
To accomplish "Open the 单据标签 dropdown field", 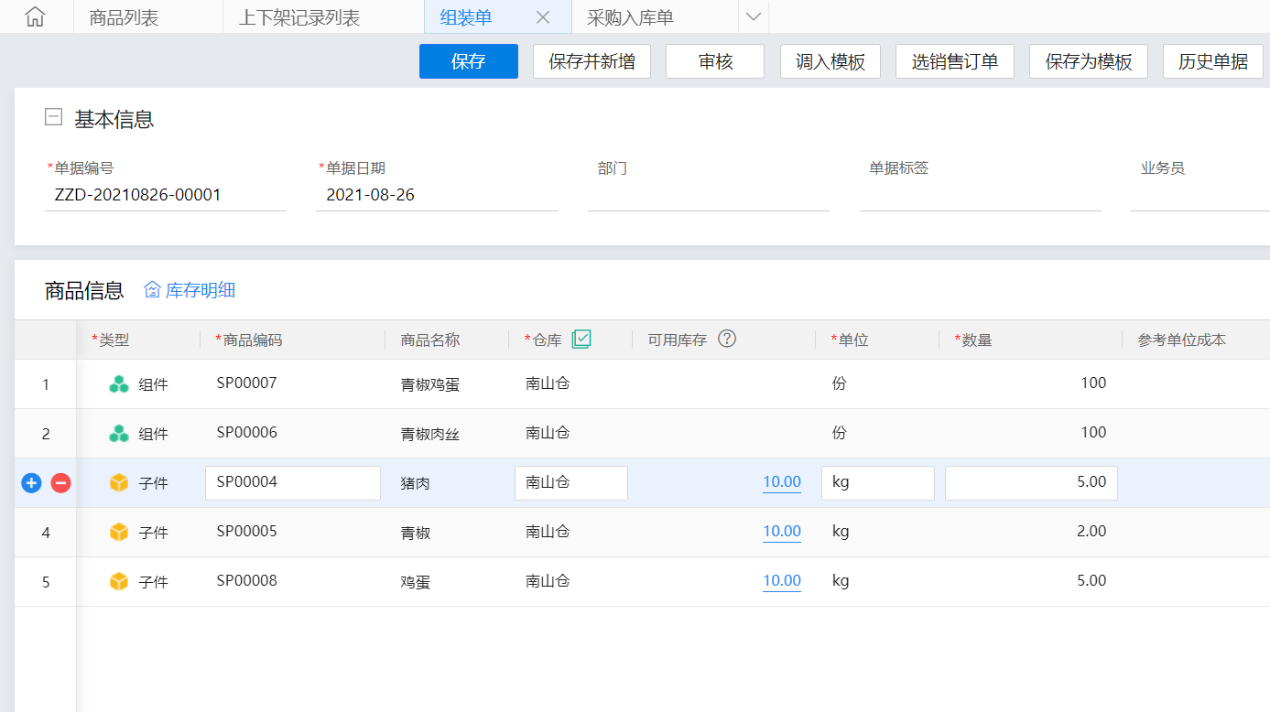I will [x=981, y=195].
